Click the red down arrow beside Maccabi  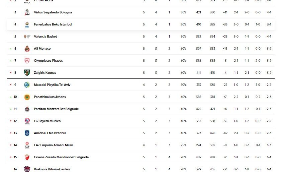pos(10,85)
